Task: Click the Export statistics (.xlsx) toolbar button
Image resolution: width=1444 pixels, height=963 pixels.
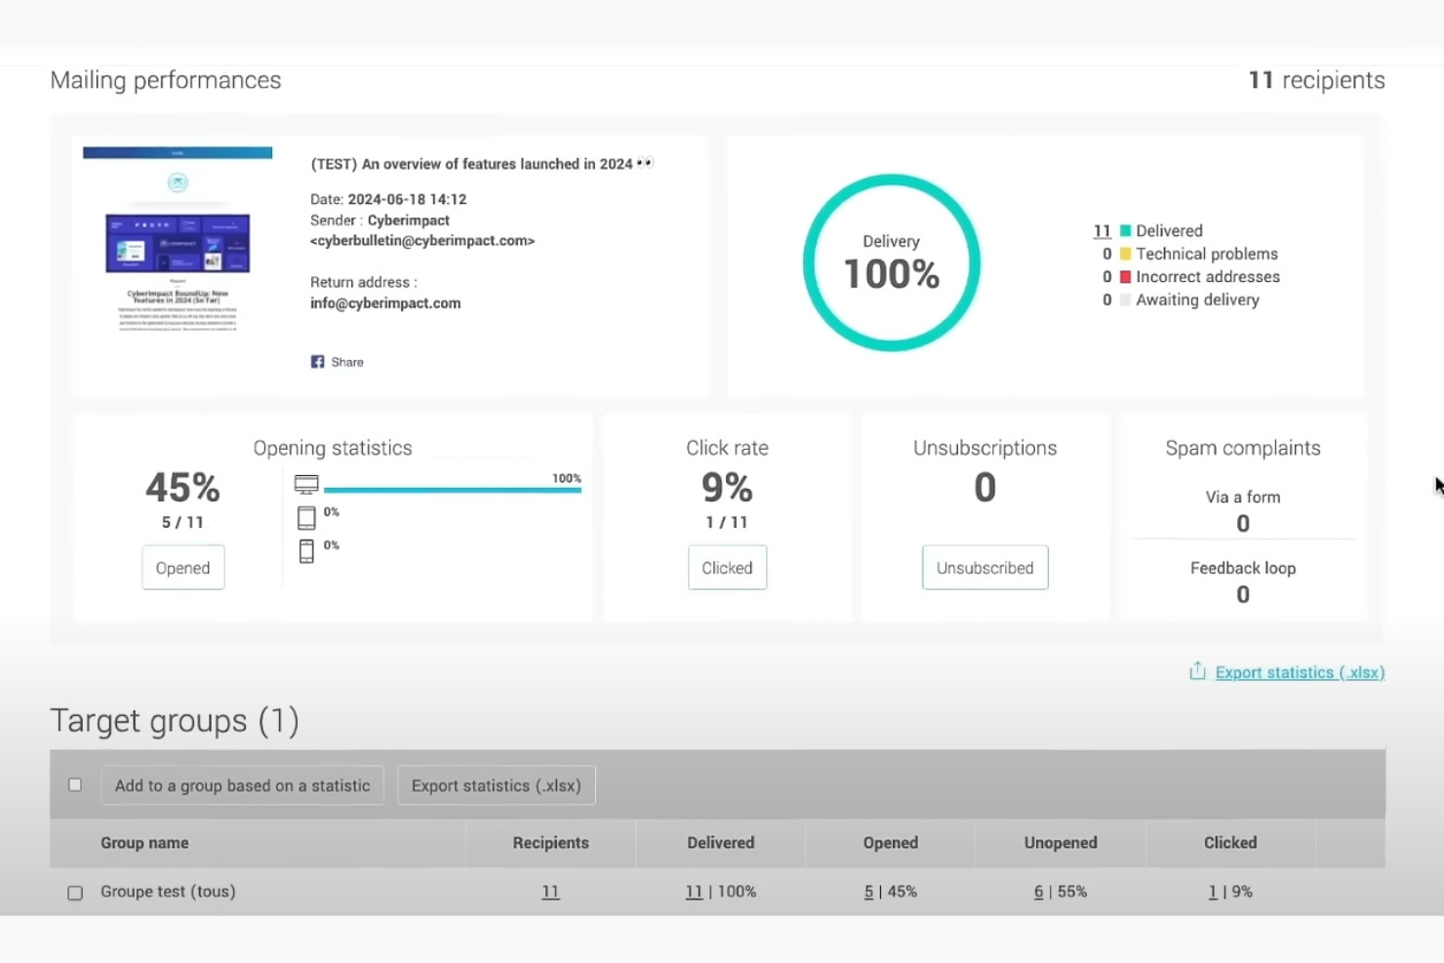Action: point(497,785)
